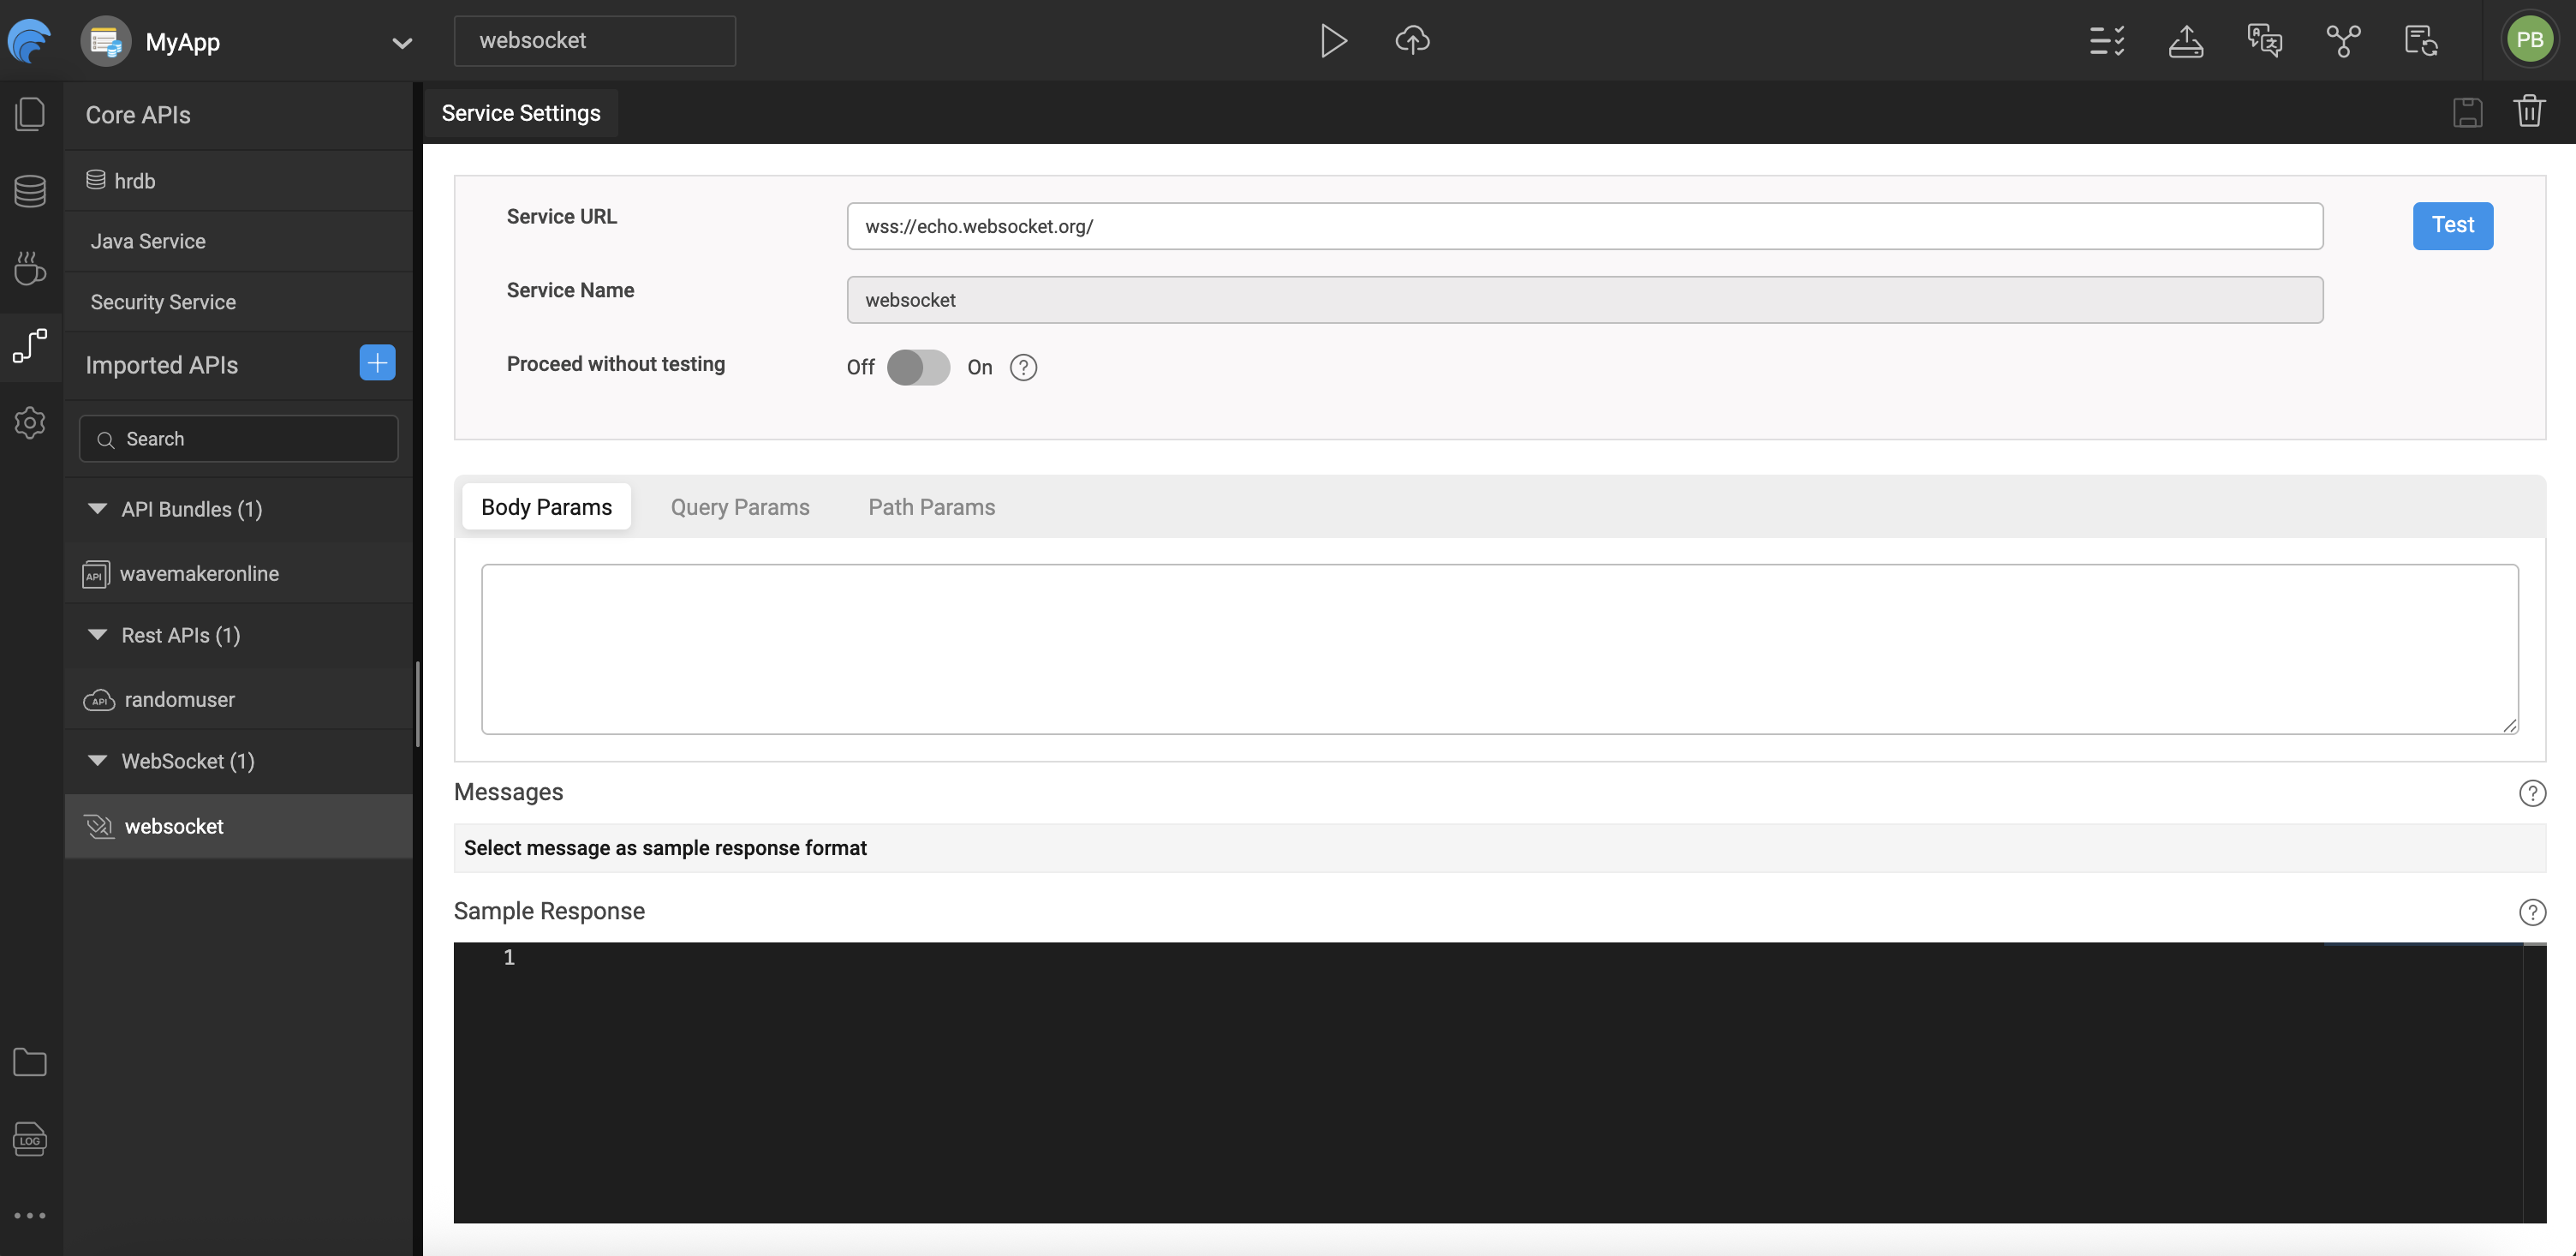Collapse the Rest APIs (1) group

point(97,635)
